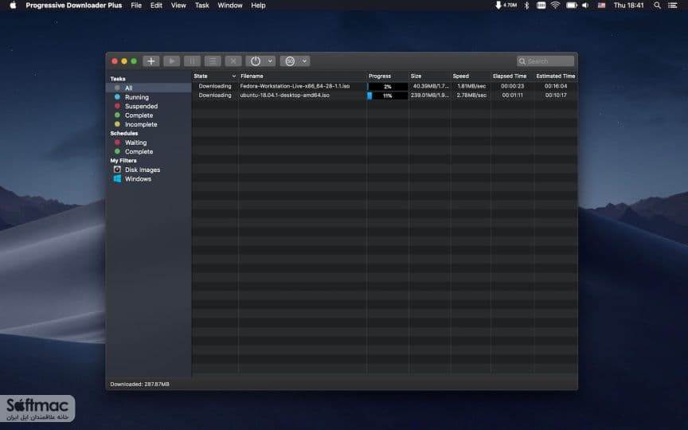
Task: Open the Apple menu
Action: click(14, 6)
